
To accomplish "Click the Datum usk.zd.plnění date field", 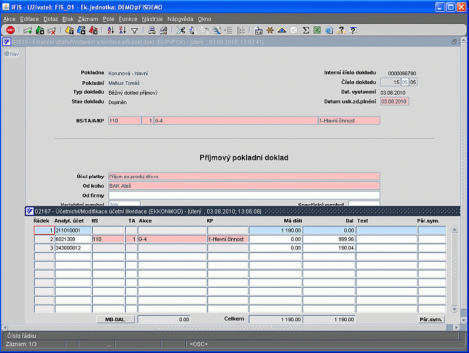I will [394, 101].
